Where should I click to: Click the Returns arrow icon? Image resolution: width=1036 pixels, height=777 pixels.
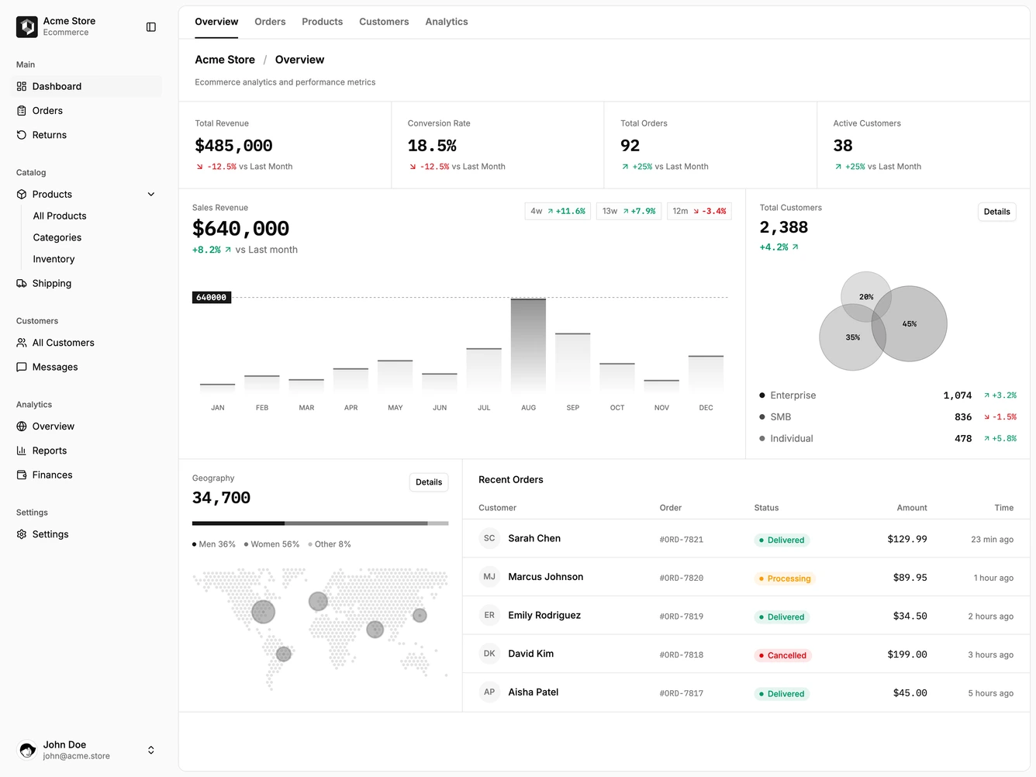tap(22, 135)
